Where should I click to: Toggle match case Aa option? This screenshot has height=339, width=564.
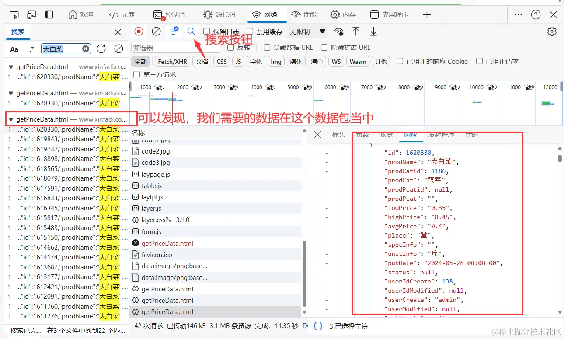point(14,49)
